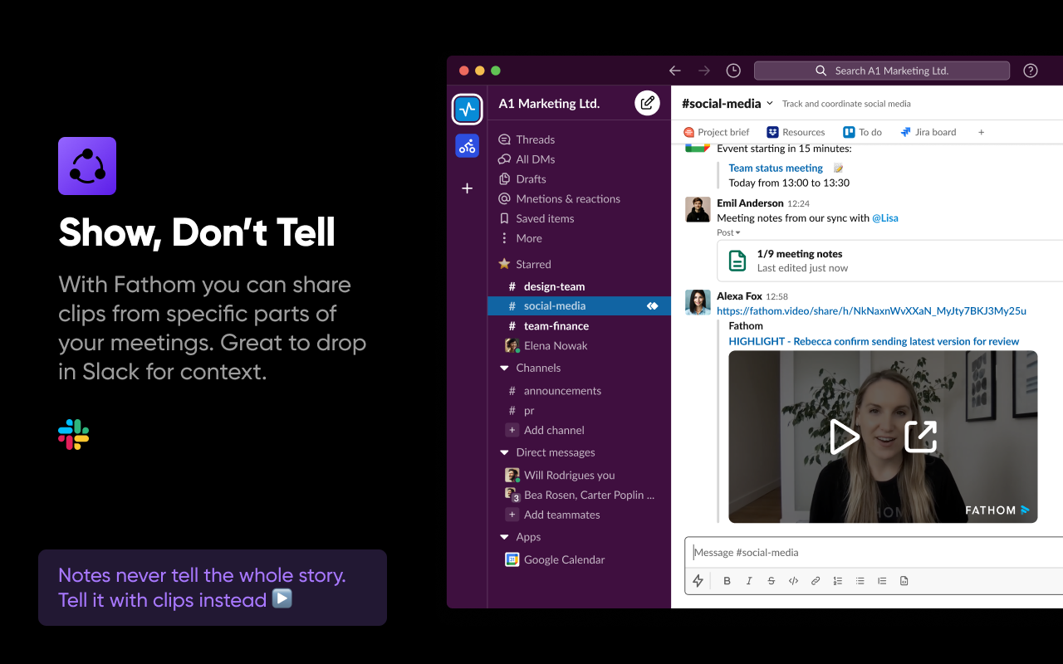Click the compose new message icon
Image resolution: width=1063 pixels, height=664 pixels.
[x=647, y=104]
